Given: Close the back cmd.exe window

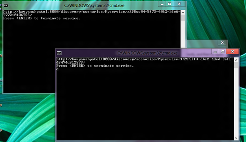Looking at the screenshot, I should coord(179,4).
